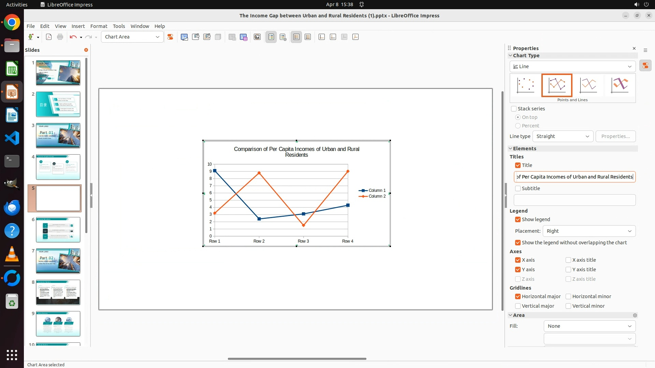Toggle Vertical Grids toolbar icon

click(x=308, y=37)
